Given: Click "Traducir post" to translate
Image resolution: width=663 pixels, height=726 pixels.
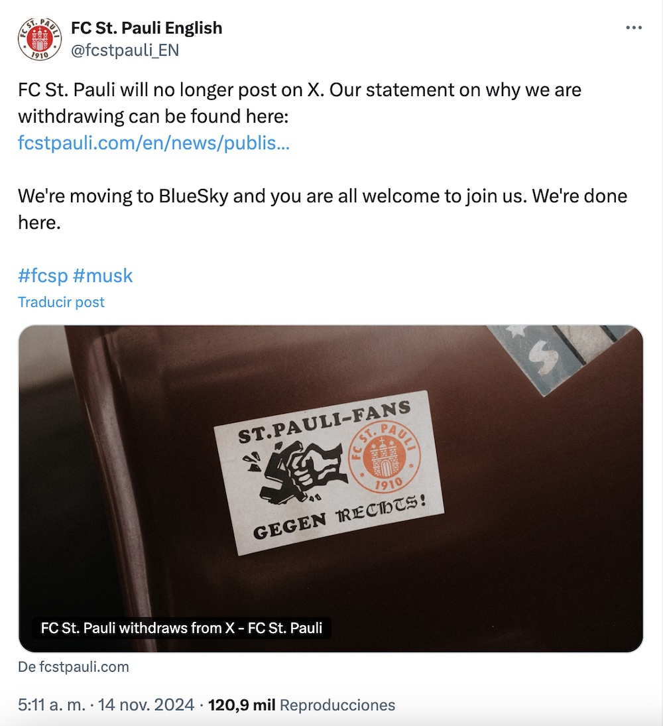Looking at the screenshot, I should [x=61, y=302].
